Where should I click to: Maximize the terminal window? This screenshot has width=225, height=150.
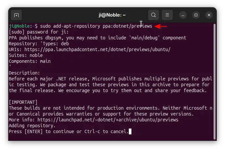tap(196, 15)
